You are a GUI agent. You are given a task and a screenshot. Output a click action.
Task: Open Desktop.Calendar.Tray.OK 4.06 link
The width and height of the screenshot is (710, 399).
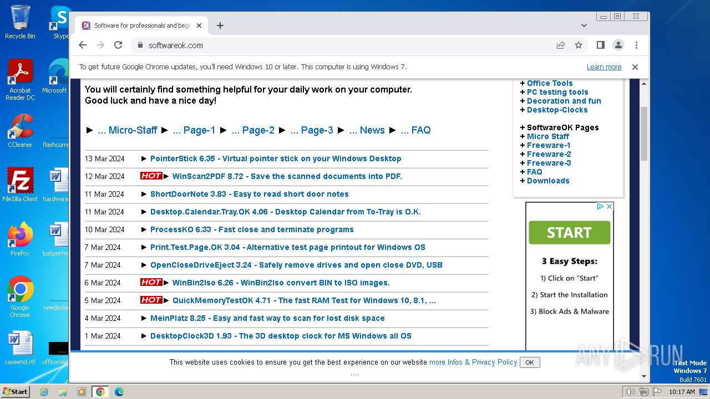(x=286, y=212)
